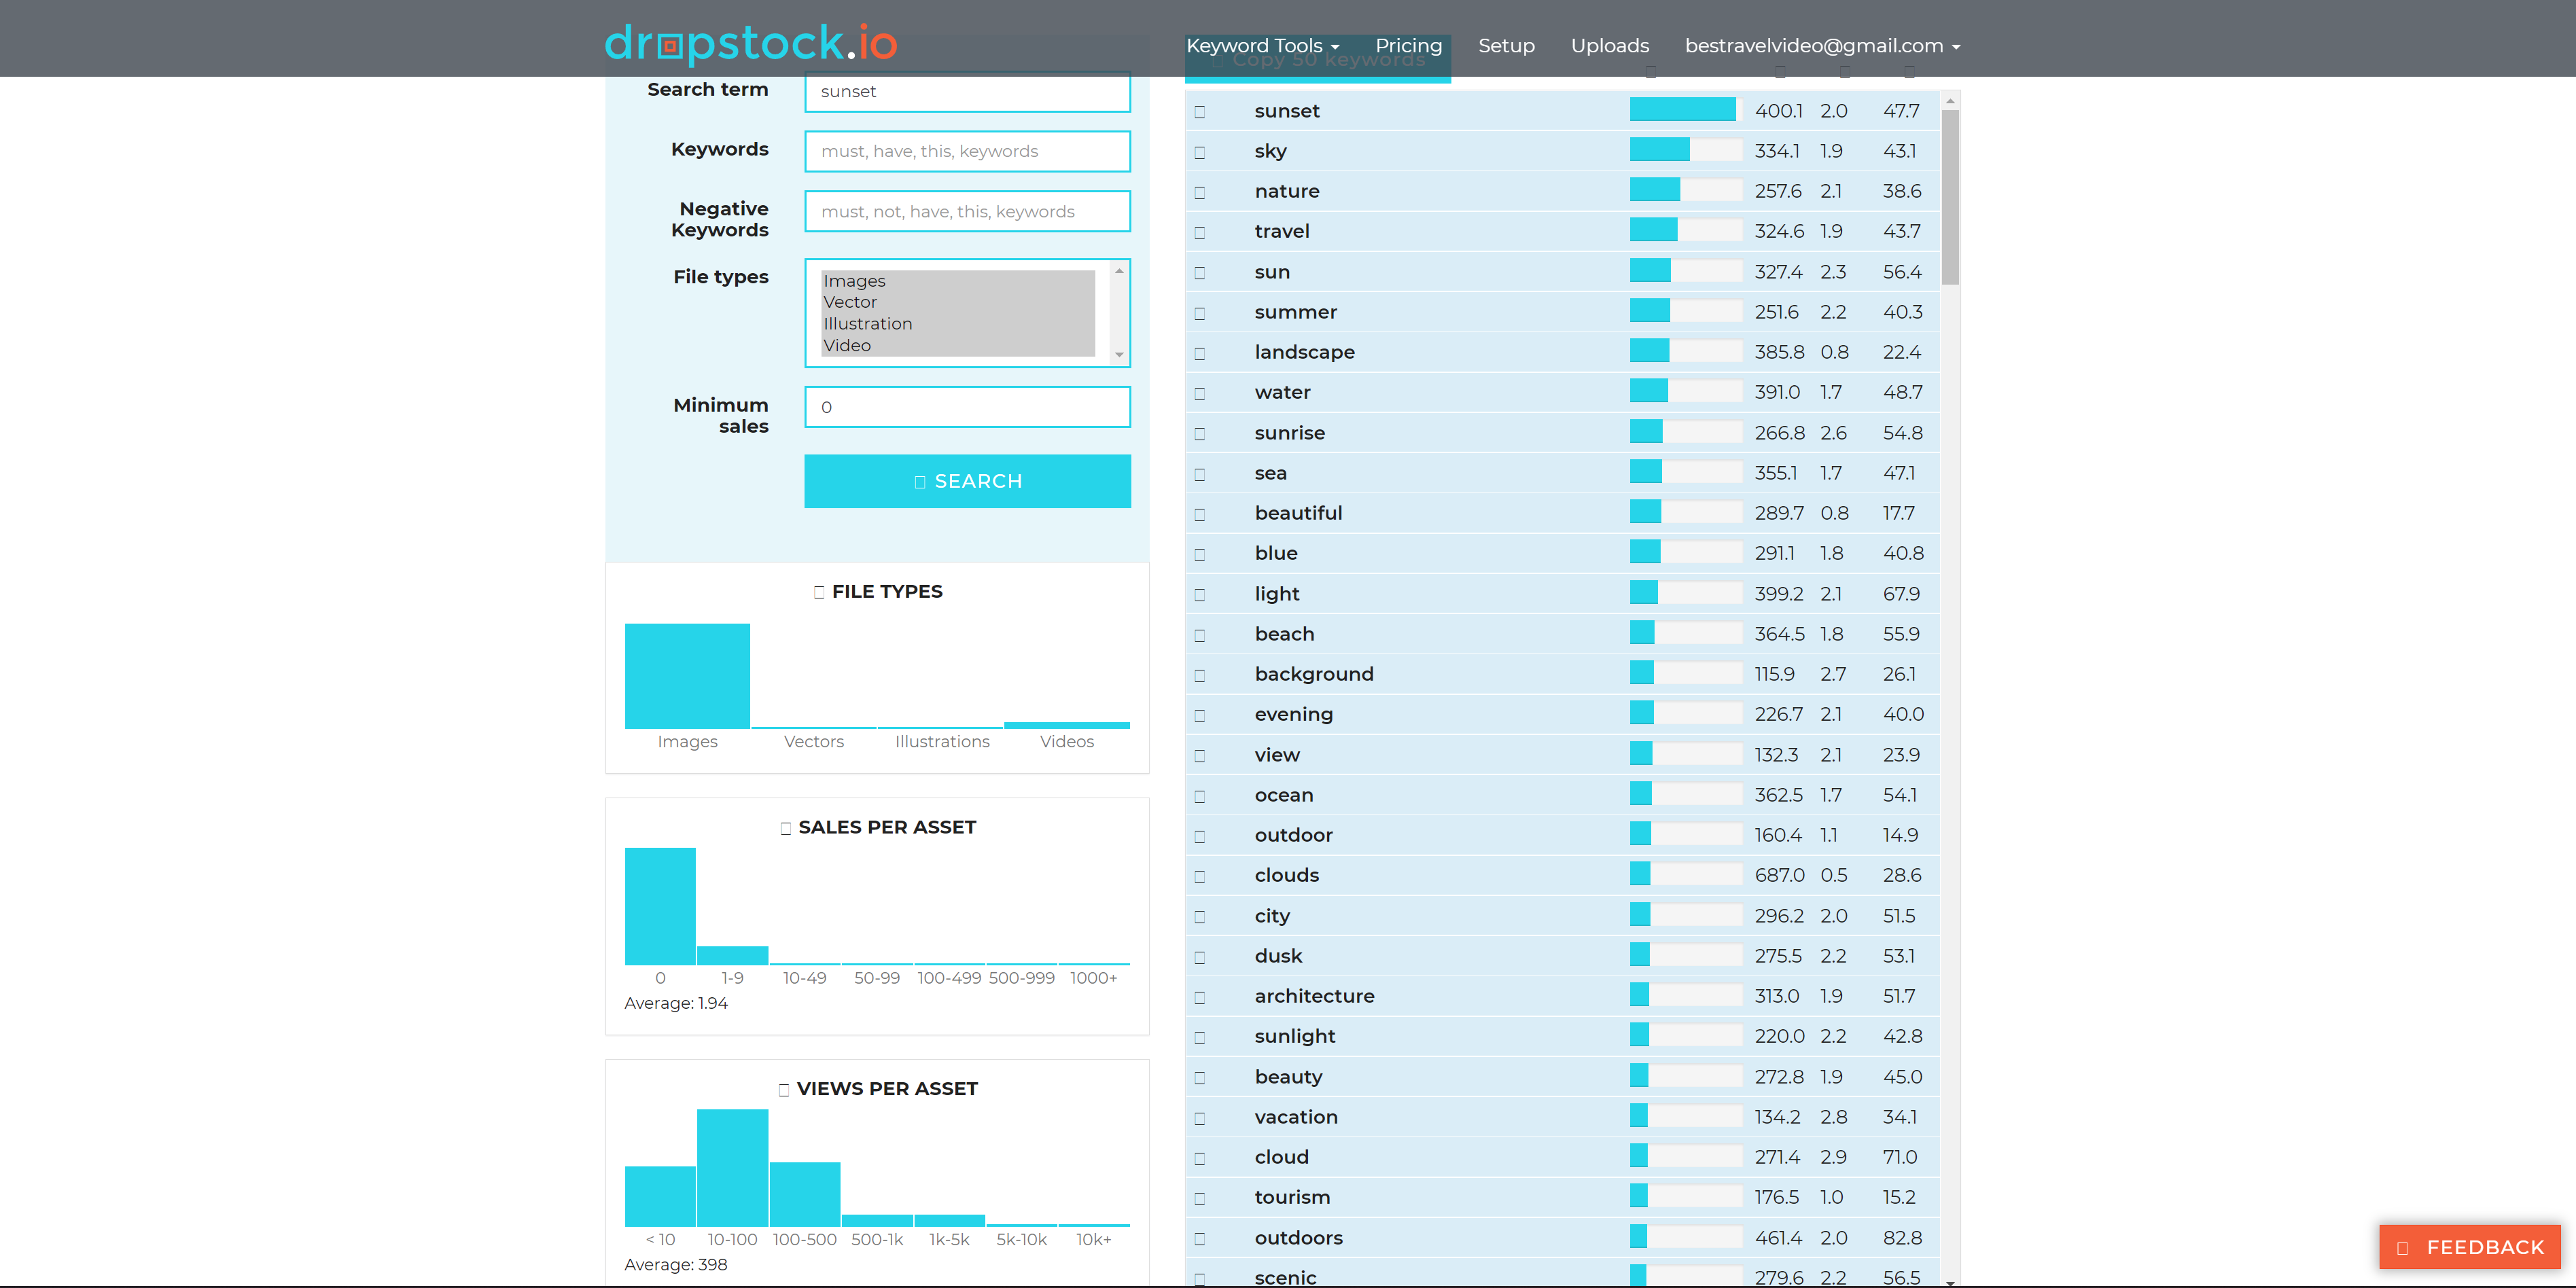Select the checkbox for 'landscape' keyword
2576x1288 pixels.
1199,353
